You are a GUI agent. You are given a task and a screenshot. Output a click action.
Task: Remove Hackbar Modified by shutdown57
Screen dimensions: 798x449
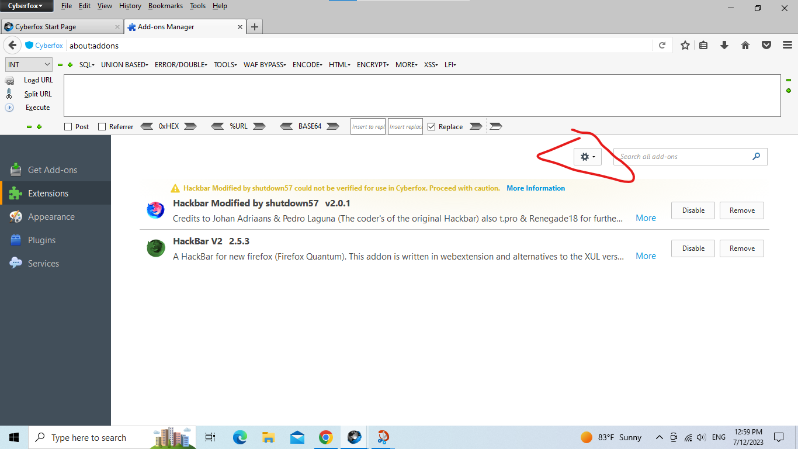click(x=742, y=210)
